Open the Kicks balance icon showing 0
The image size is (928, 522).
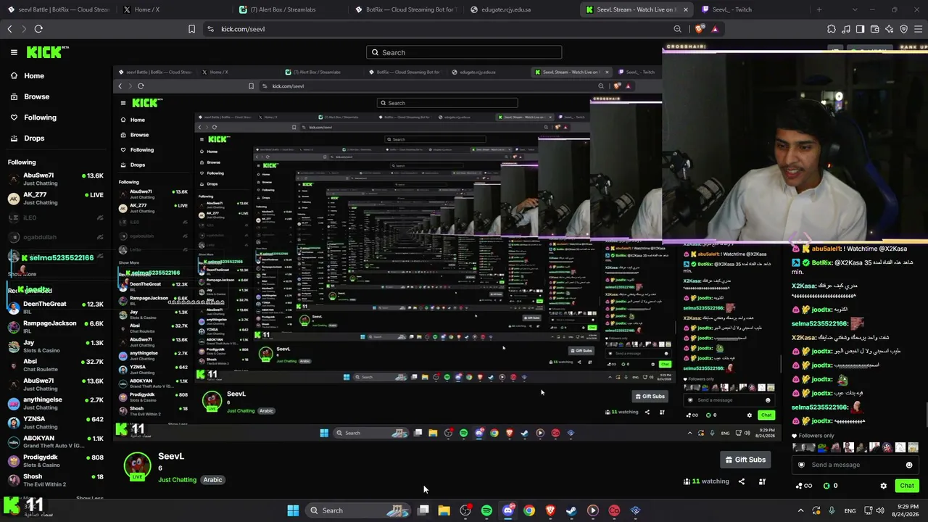pyautogui.click(x=831, y=486)
